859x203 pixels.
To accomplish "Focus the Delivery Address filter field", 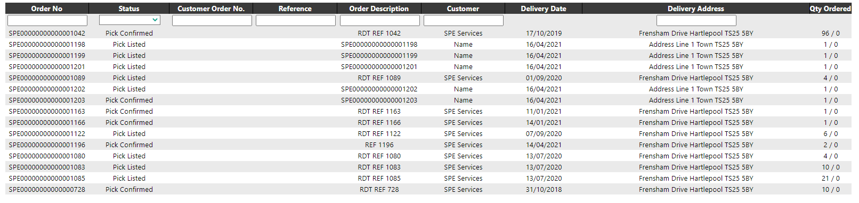I will pyautogui.click(x=696, y=20).
